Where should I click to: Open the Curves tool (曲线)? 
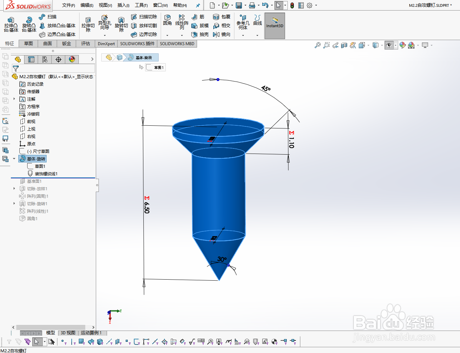tap(258, 20)
